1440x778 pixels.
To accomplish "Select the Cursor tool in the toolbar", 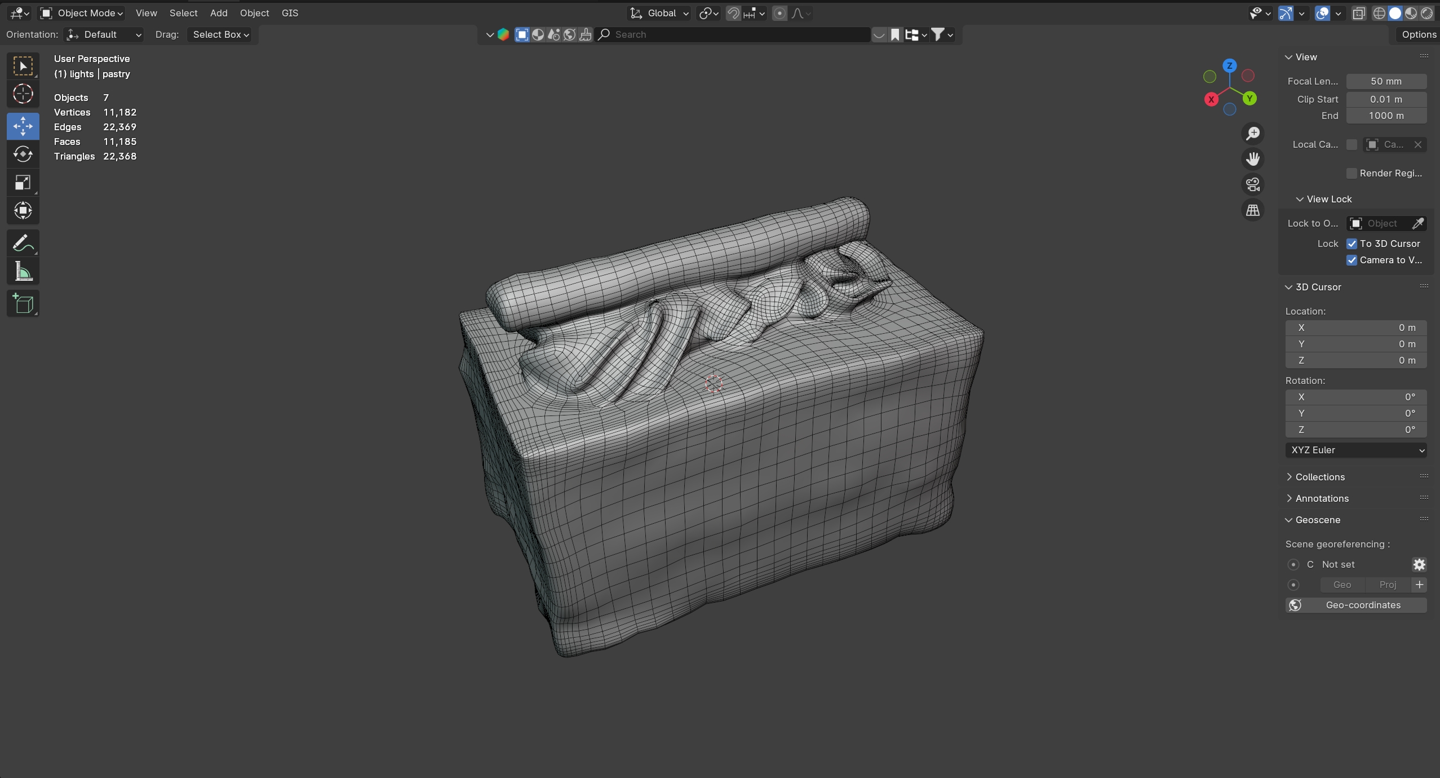I will [23, 94].
